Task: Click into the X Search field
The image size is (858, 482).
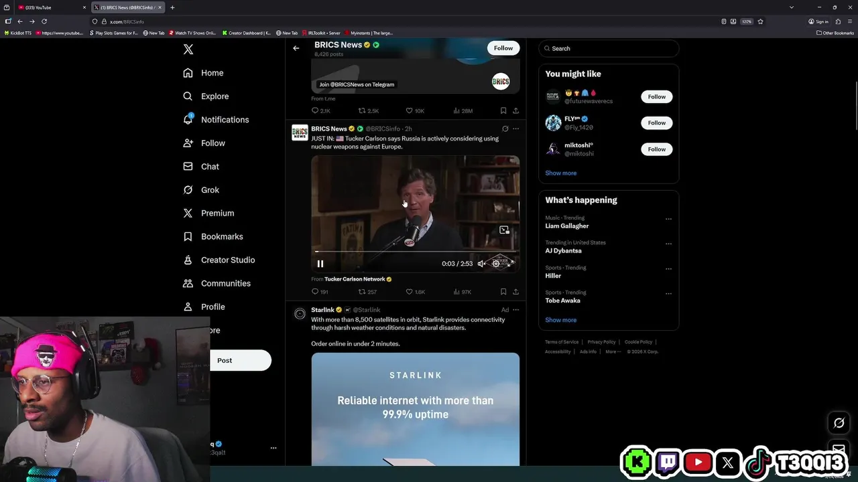Action: (609, 48)
